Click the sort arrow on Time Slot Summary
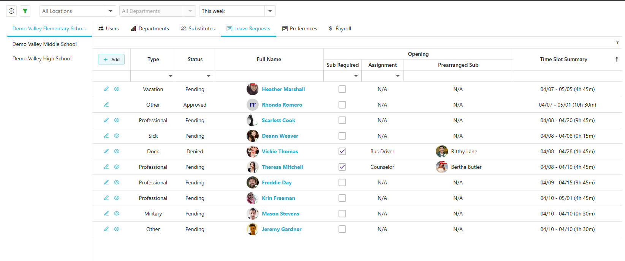 (617, 59)
